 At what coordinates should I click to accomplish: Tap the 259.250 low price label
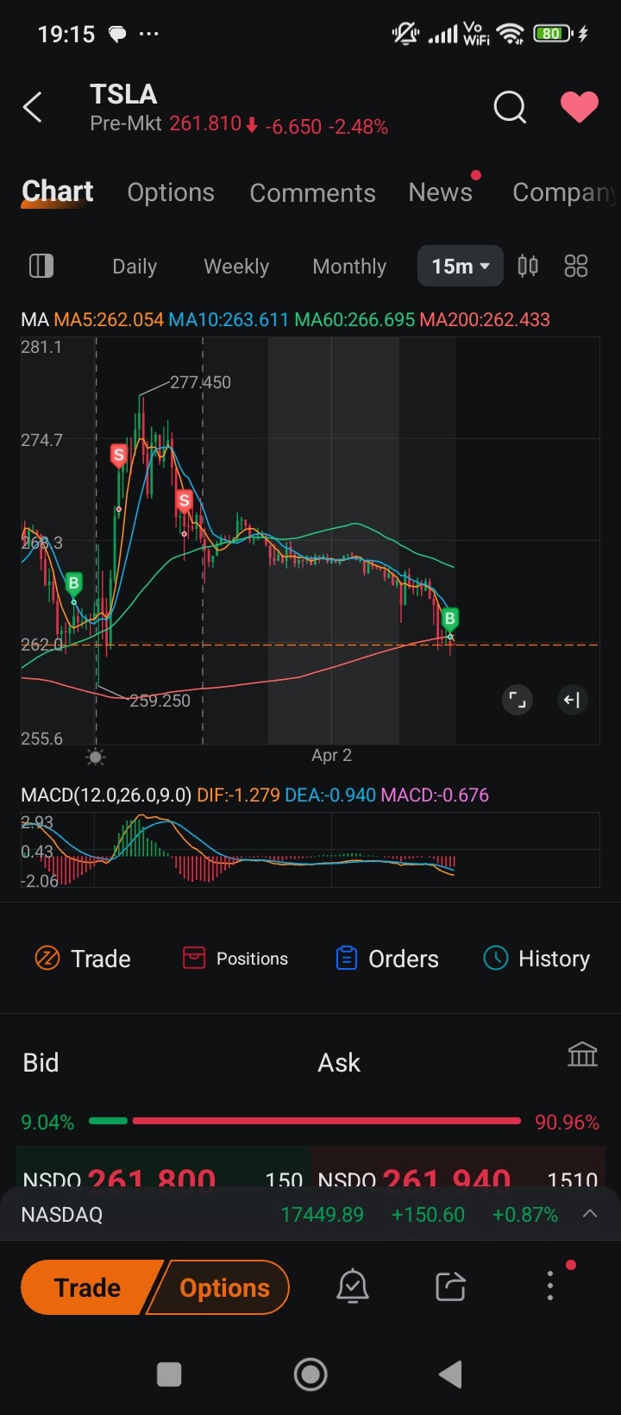[160, 701]
